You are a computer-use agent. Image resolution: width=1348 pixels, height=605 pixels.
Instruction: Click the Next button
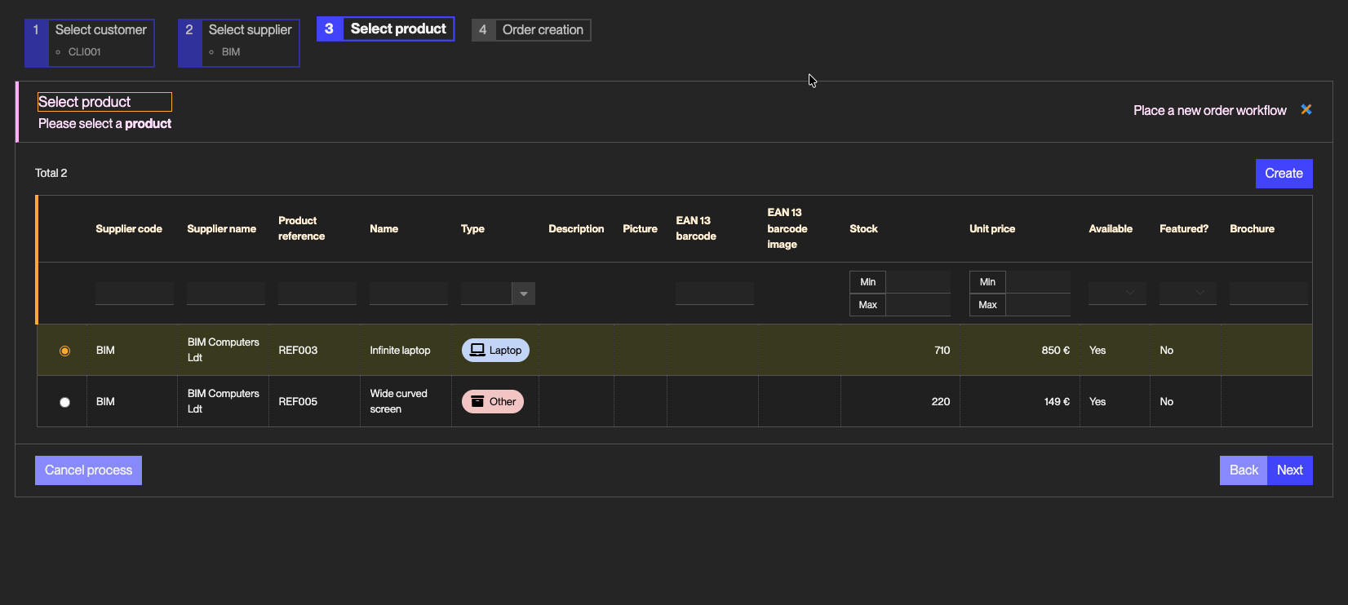click(x=1290, y=470)
